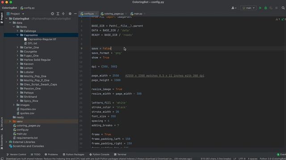This screenshot has width=286, height=160.
Task: Click the save = False code line
Action: (101, 48)
